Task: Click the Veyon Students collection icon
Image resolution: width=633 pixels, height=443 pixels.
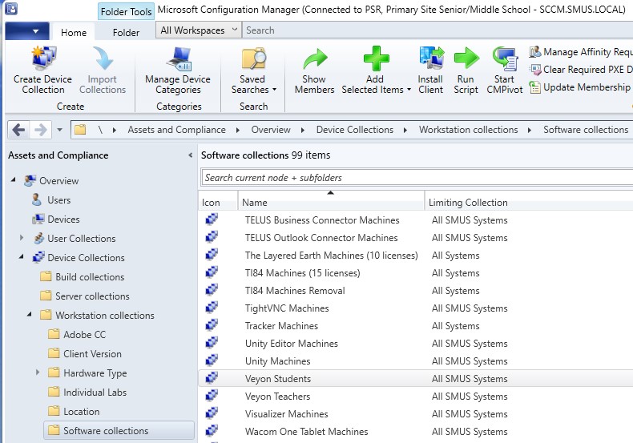Action: coord(212,378)
